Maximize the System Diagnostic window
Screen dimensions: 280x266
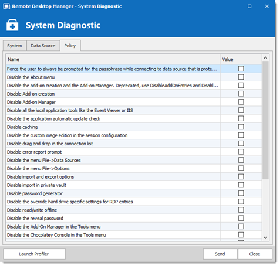tap(249, 6)
